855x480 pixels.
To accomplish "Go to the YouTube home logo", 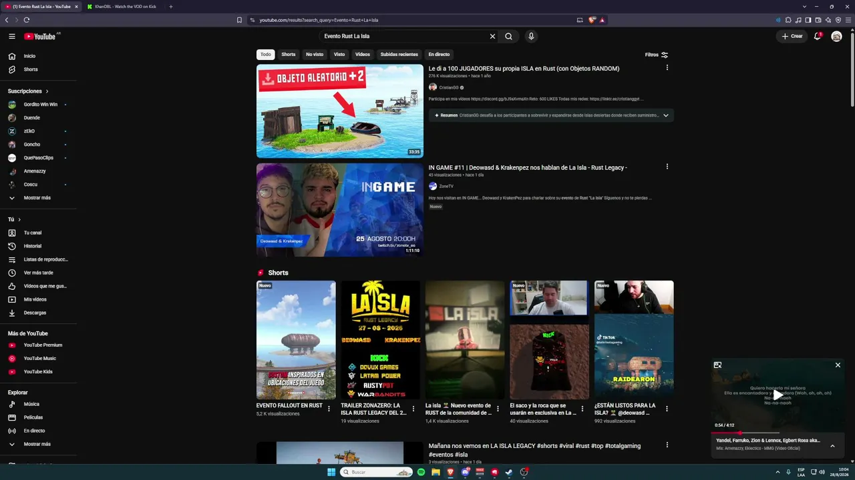I will [x=40, y=36].
